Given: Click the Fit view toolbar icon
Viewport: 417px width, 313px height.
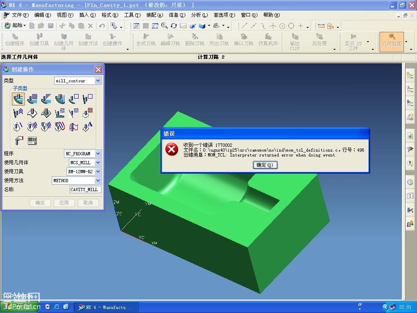Looking at the screenshot, I should 136,26.
